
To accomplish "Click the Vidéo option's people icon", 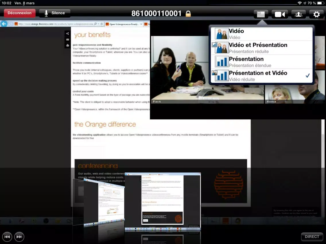I will 221,34.
